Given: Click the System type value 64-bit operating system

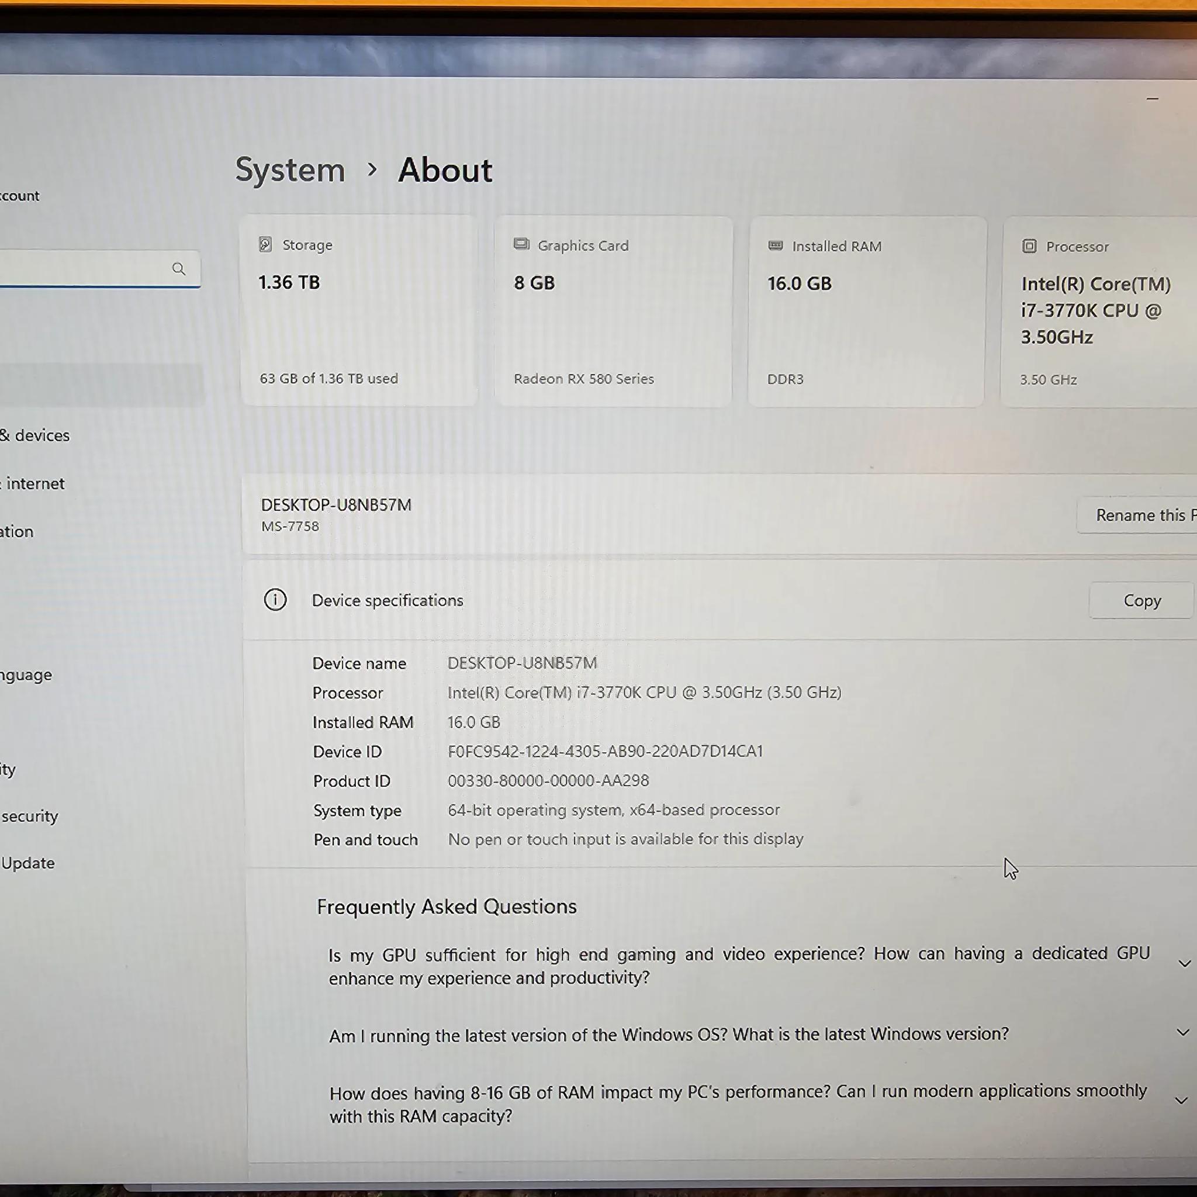Looking at the screenshot, I should (613, 811).
